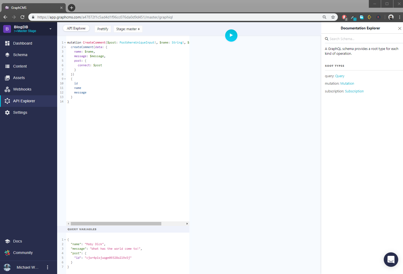Open the Content section
Viewport: 403px width, 274px height.
click(x=20, y=66)
